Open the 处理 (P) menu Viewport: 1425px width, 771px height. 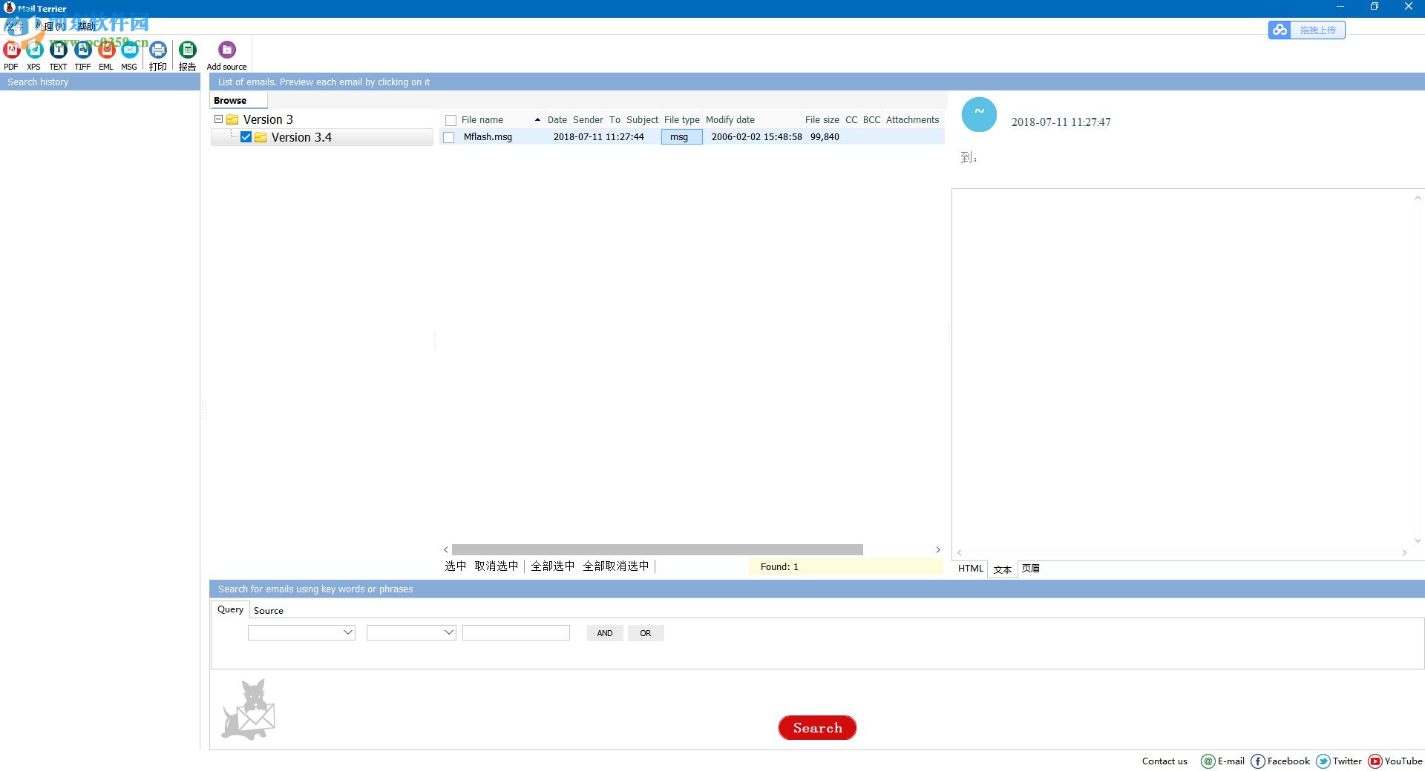pos(50,27)
